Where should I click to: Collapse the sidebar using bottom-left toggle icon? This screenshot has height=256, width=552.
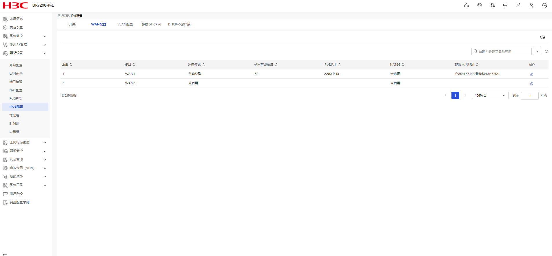5,254
